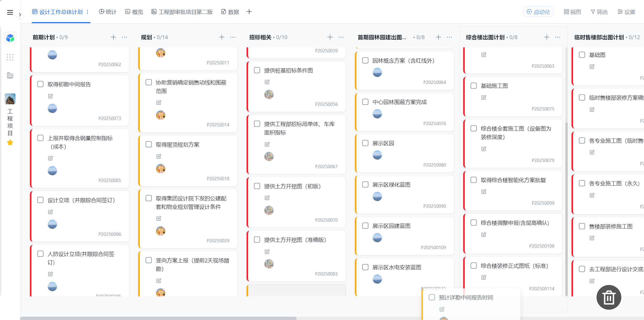Check the 协助营销确定销售动线 checkbox
The width and height of the screenshot is (644, 320).
tap(149, 82)
